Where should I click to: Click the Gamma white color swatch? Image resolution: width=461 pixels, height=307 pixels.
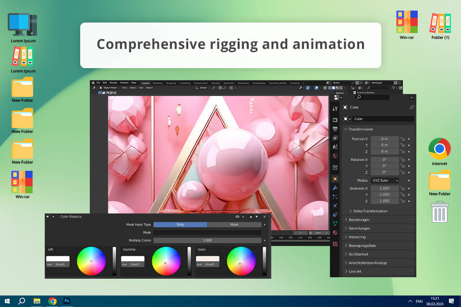[x=133, y=259]
